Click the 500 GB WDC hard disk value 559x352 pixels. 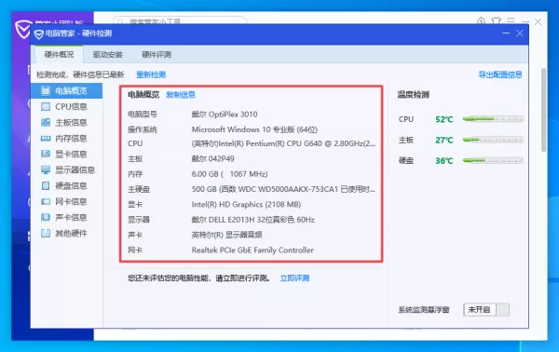(x=283, y=189)
